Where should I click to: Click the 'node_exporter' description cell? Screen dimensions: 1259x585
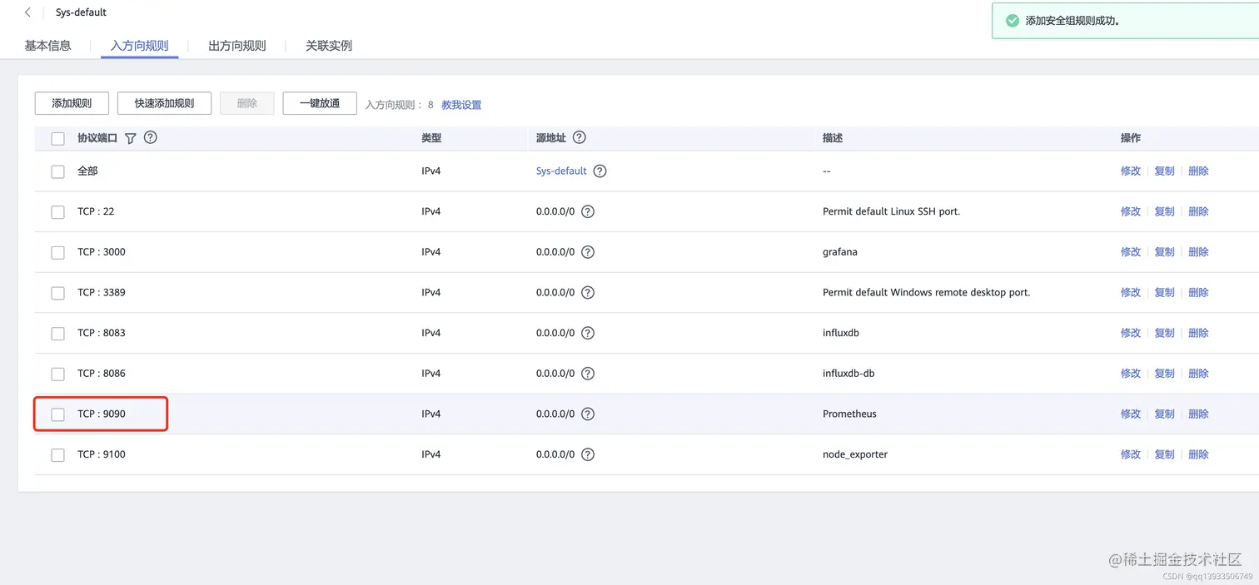click(855, 454)
